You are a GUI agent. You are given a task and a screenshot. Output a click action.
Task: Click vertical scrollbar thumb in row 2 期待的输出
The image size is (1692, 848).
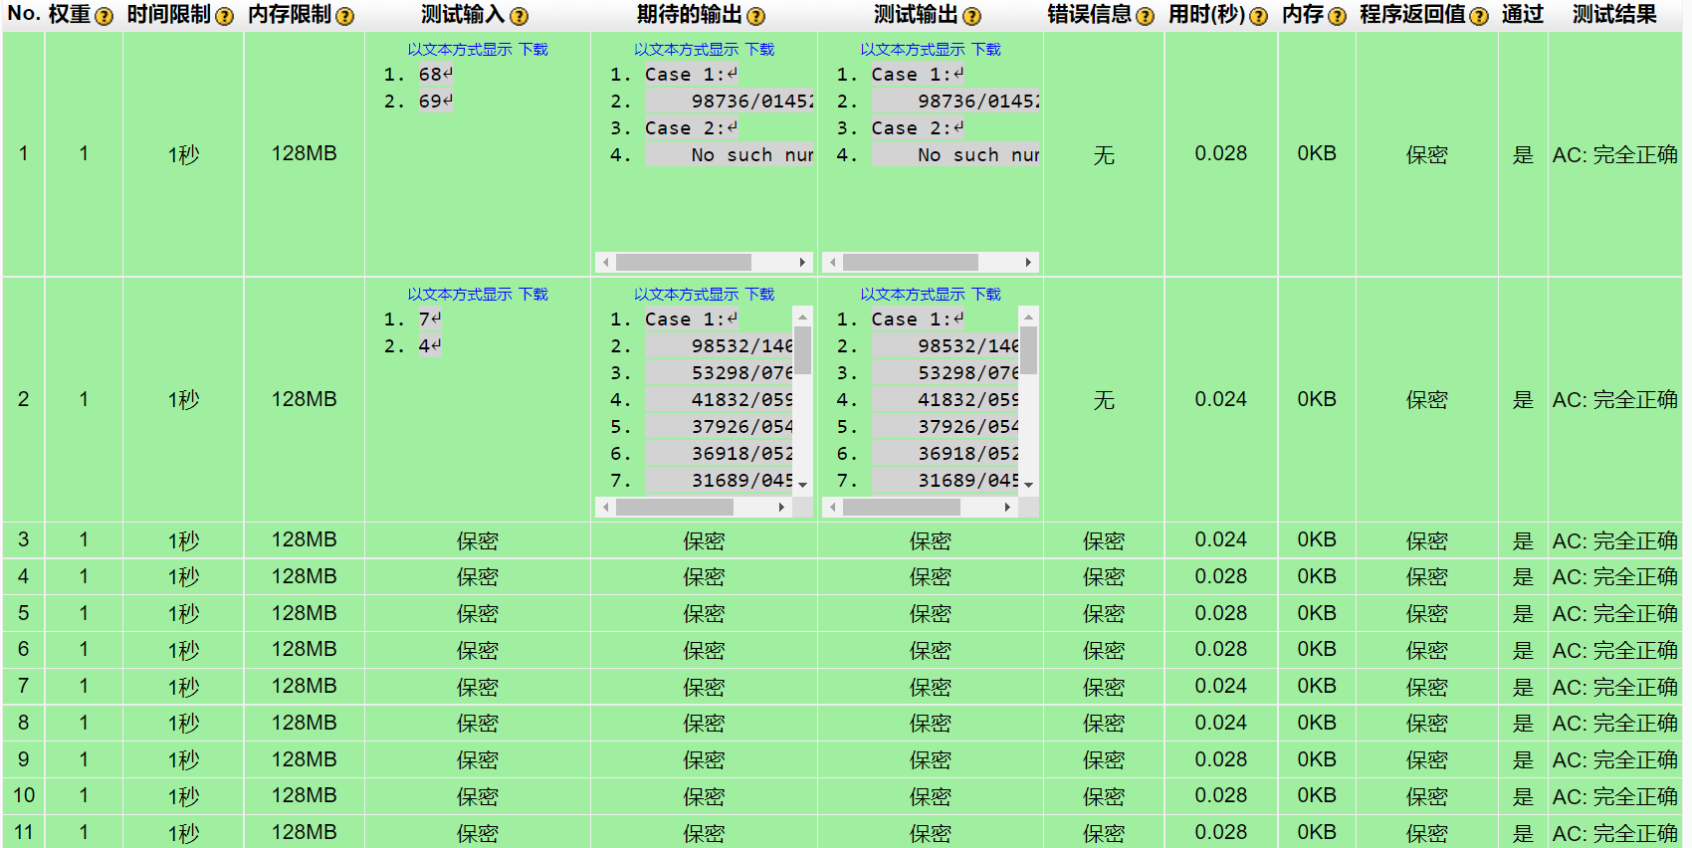tap(802, 350)
